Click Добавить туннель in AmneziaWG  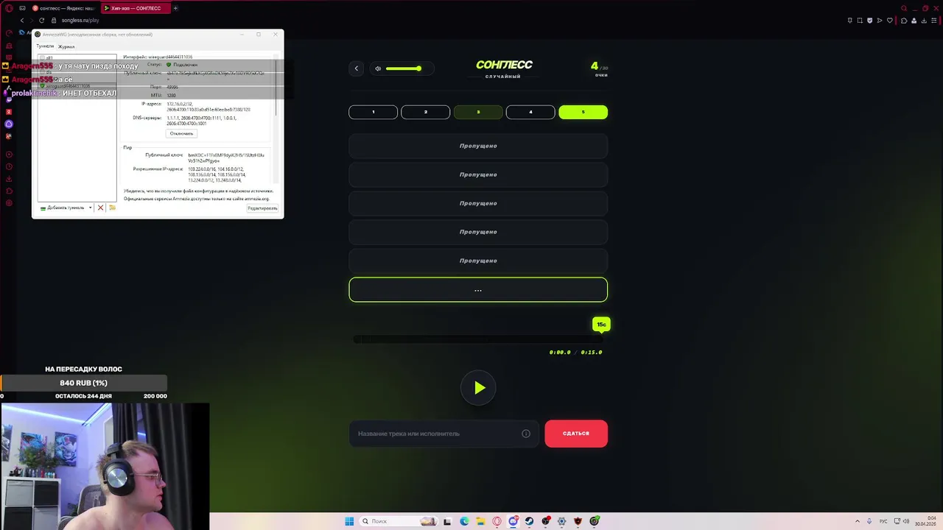click(x=63, y=208)
